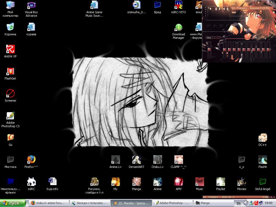
Task: Open the Playlist shortcut
Action: tap(220, 184)
